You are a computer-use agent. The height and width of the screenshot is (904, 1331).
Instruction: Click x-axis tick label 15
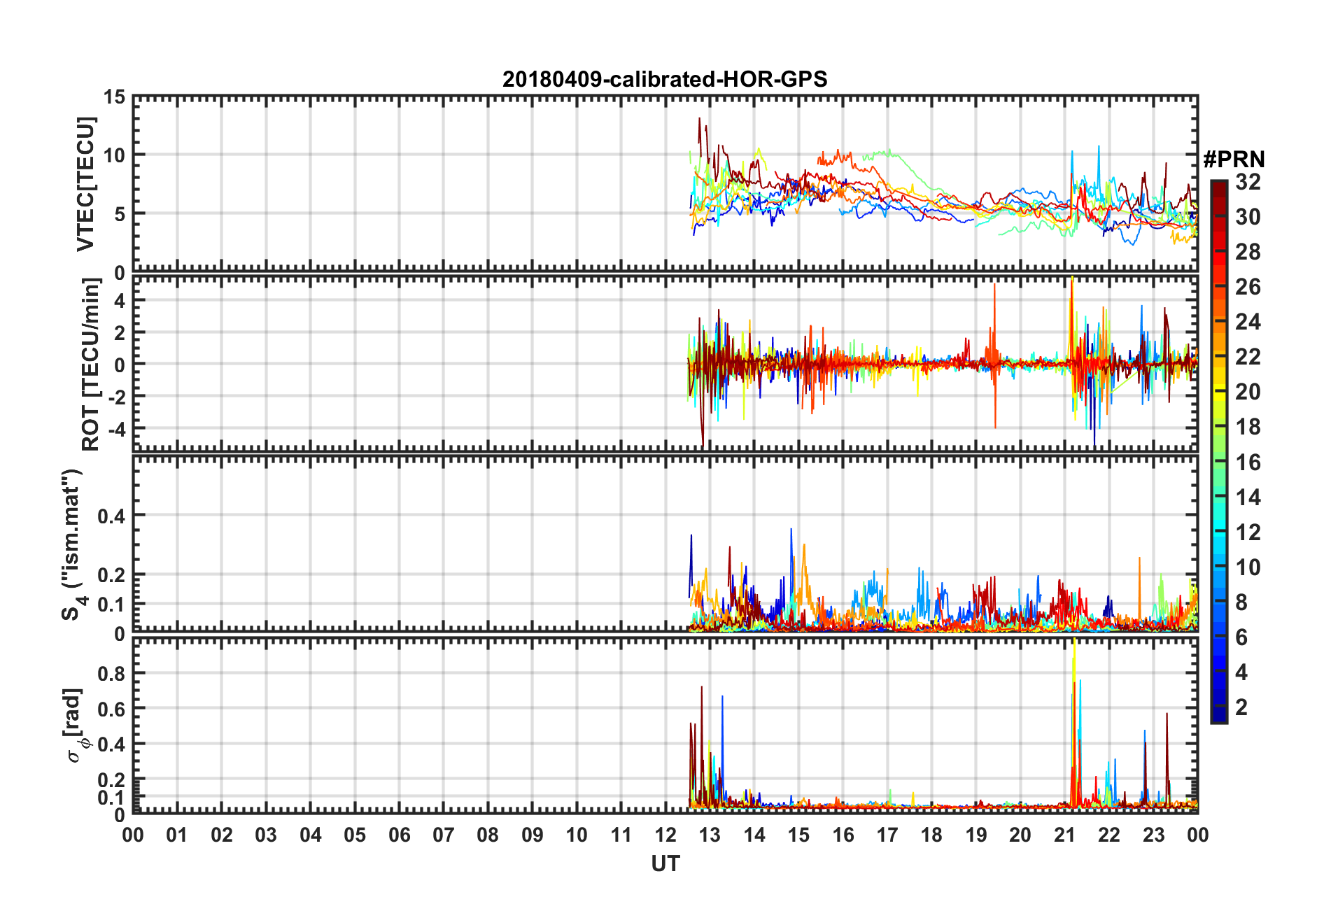tap(798, 835)
